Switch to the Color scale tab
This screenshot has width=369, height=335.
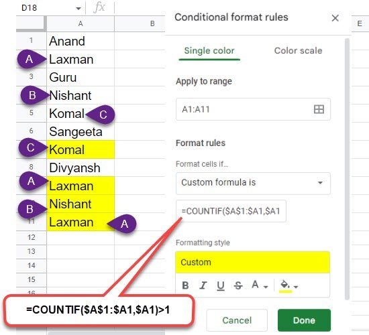point(298,51)
